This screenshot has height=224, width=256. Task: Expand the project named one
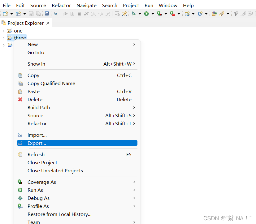point(3,31)
